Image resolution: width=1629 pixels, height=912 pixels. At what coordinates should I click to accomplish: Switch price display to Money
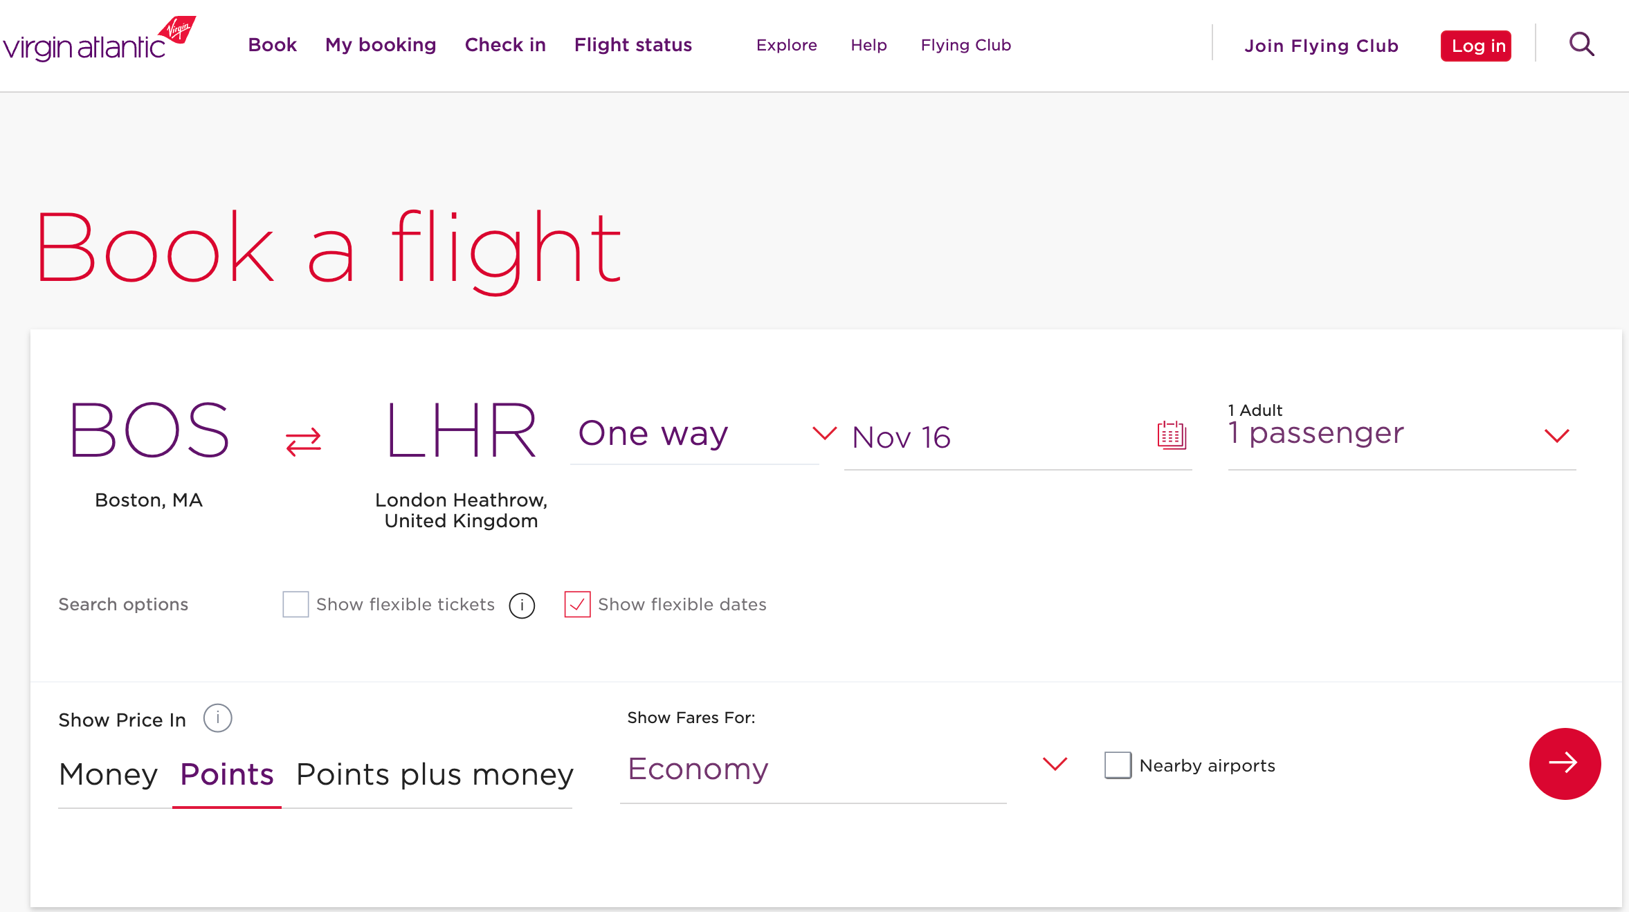tap(108, 774)
